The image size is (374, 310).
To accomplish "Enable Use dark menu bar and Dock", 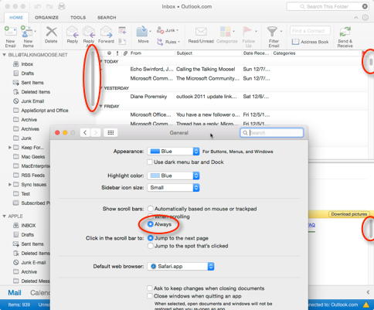I will point(150,162).
